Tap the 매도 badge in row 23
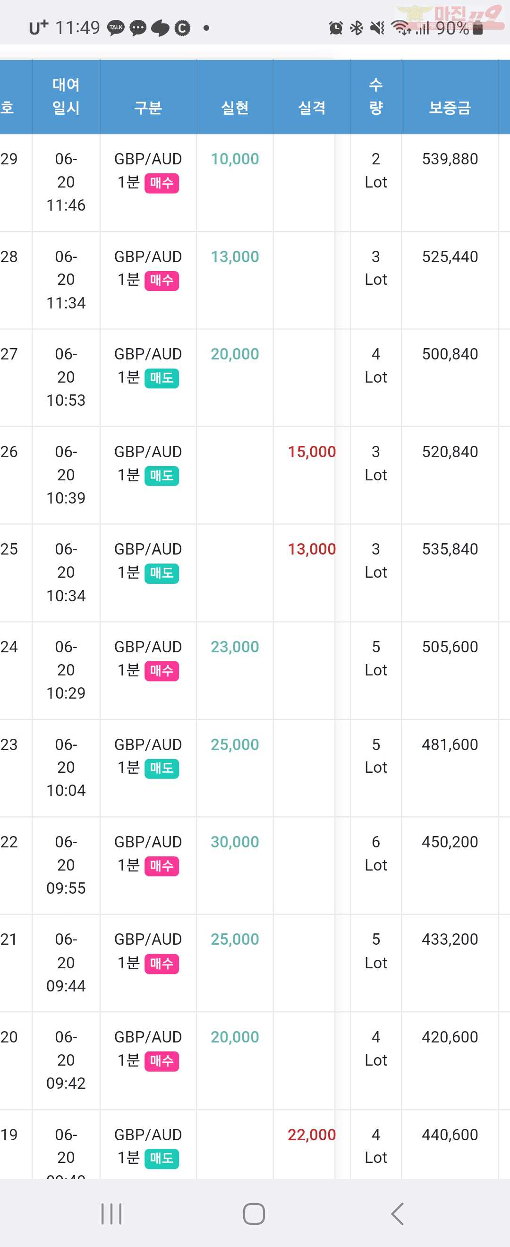The height and width of the screenshot is (1247, 510). [x=161, y=768]
